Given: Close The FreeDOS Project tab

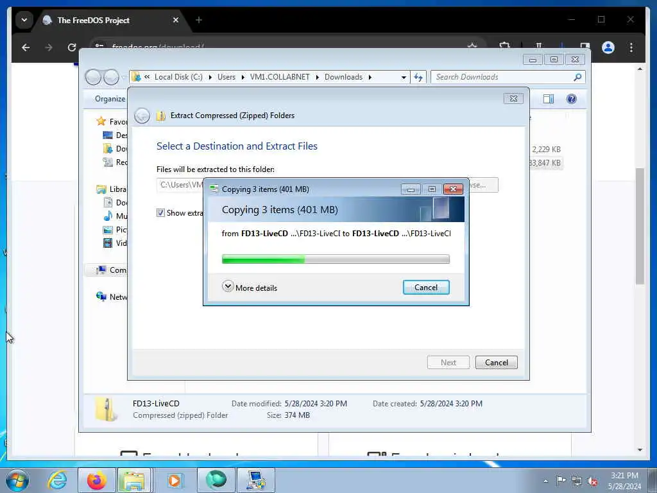Looking at the screenshot, I should 176,20.
